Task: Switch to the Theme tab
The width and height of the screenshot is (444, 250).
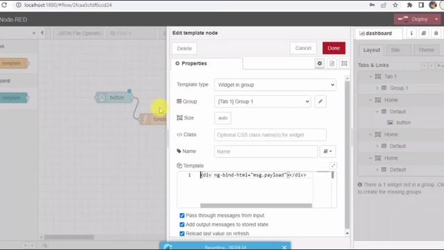Action: click(x=426, y=50)
